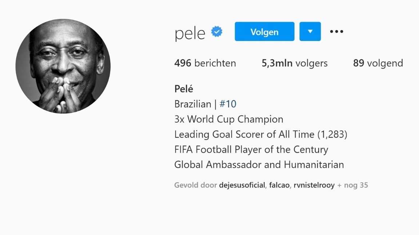Image resolution: width=419 pixels, height=235 pixels.
Task: Open the options menu via the three dots
Action: point(336,31)
